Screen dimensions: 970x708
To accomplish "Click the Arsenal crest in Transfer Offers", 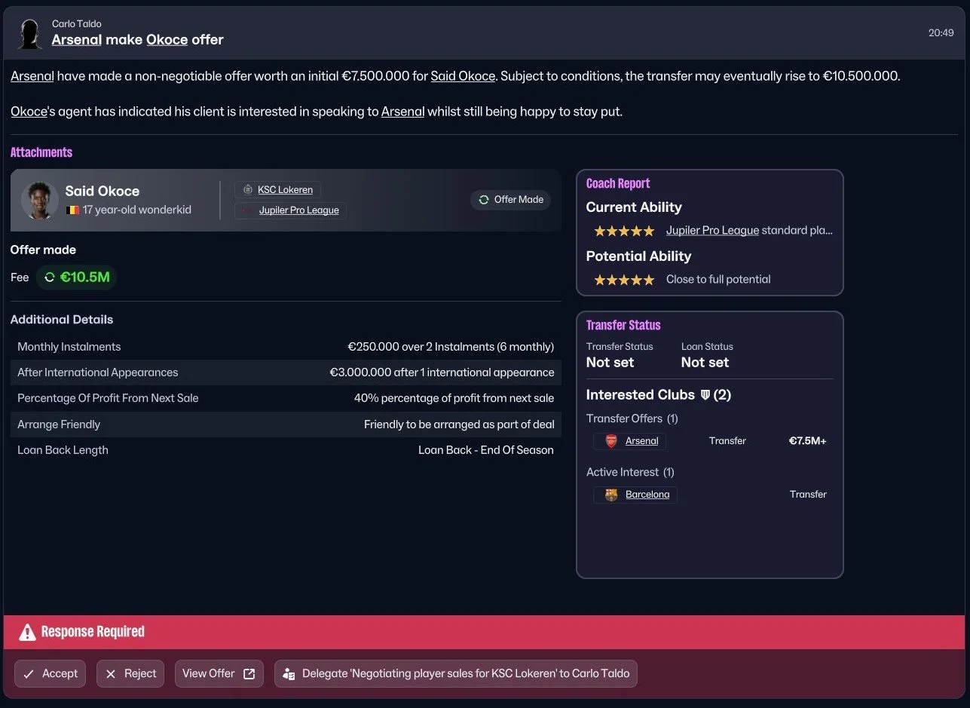I will (611, 441).
